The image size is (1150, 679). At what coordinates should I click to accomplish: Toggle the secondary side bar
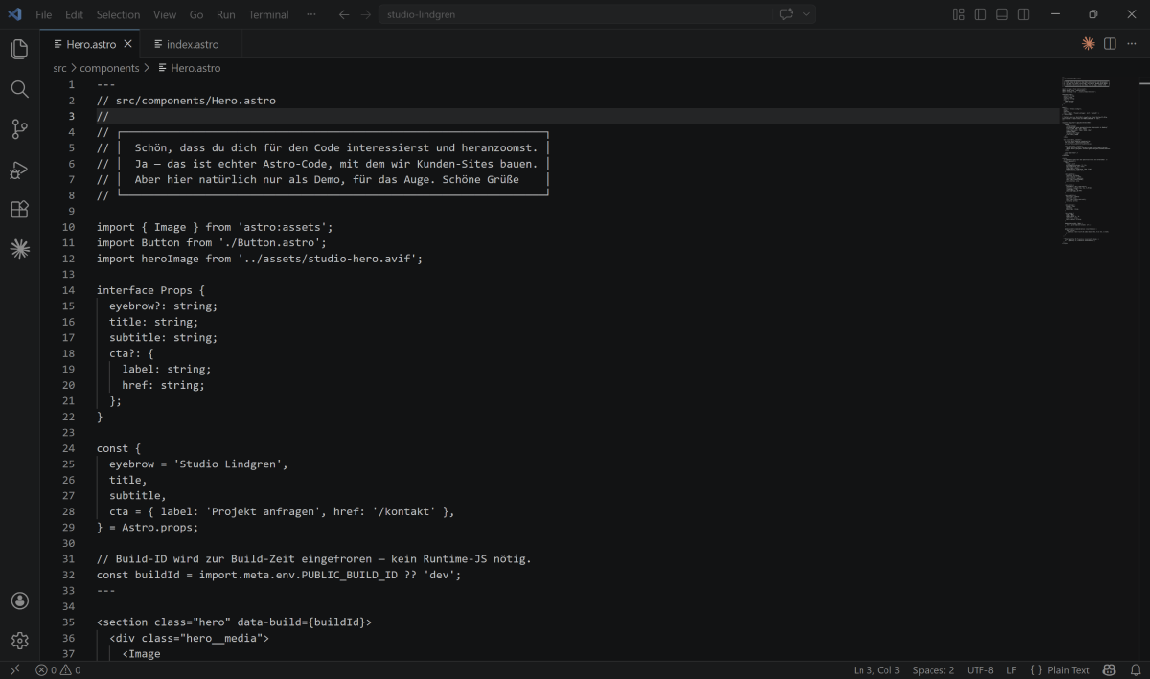1023,14
